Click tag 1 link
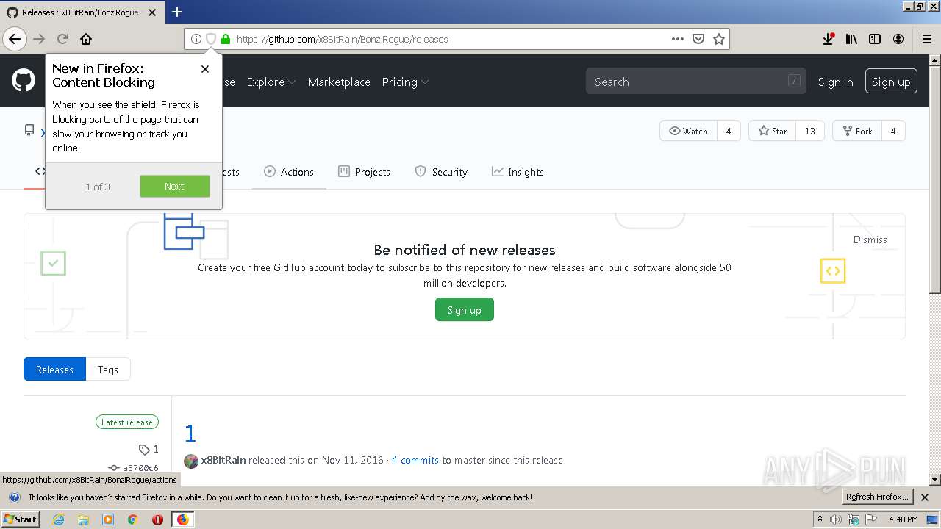 (x=149, y=449)
